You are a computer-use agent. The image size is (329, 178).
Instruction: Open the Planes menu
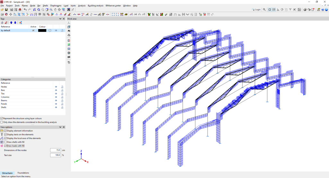(25, 6)
